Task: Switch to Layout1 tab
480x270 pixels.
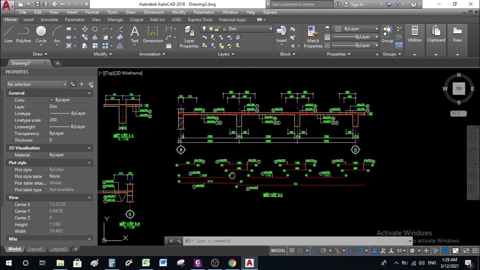Action: (x=36, y=249)
